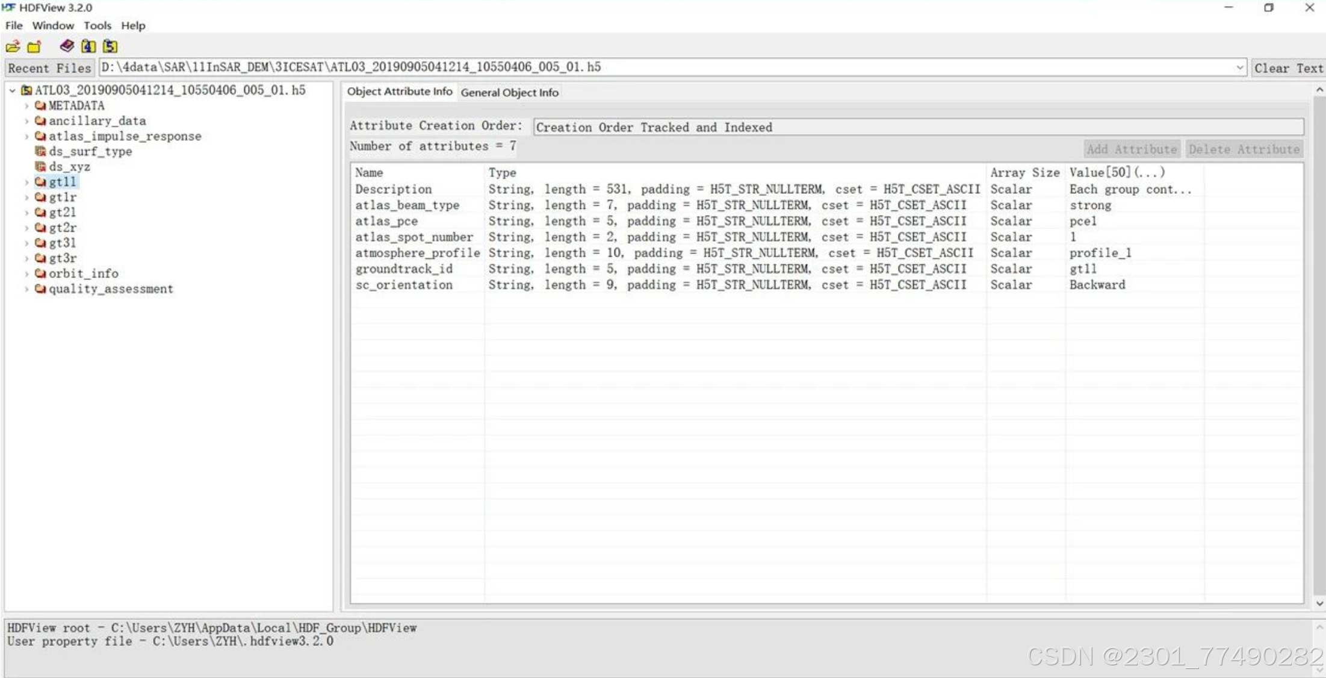Image resolution: width=1326 pixels, height=678 pixels.
Task: Select the orbit_info tree item
Action: pos(83,273)
